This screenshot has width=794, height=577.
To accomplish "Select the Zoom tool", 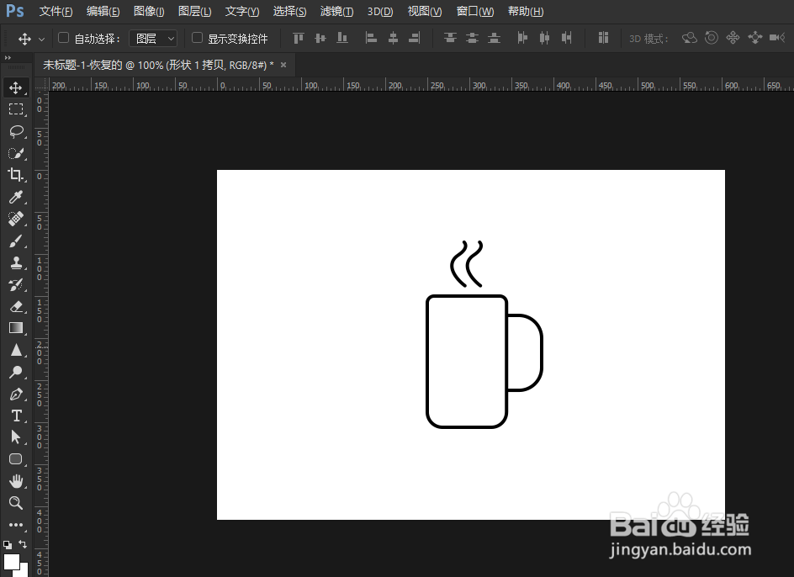I will pyautogui.click(x=16, y=502).
